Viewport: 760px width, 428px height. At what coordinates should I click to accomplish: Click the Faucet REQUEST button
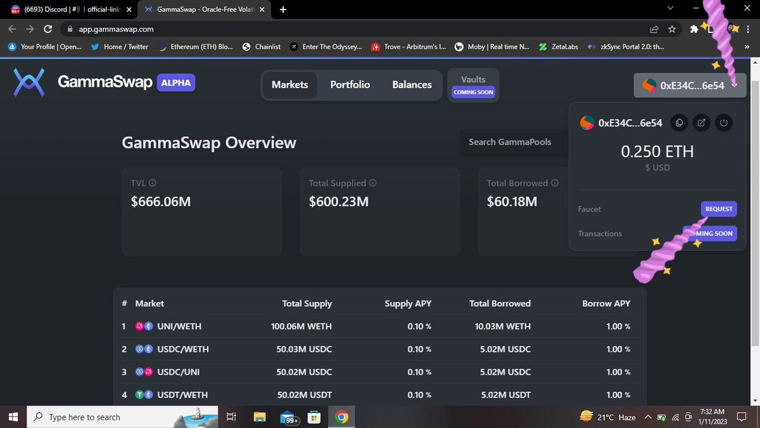click(719, 209)
